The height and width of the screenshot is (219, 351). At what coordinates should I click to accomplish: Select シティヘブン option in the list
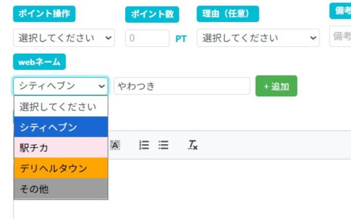pyautogui.click(x=61, y=127)
